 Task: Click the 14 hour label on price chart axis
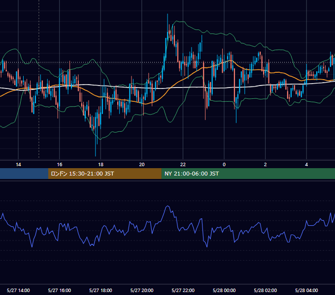(x=18, y=165)
